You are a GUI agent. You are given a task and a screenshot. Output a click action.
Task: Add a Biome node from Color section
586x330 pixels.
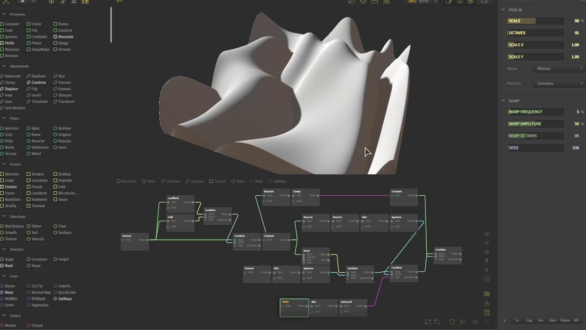[x=8, y=286]
